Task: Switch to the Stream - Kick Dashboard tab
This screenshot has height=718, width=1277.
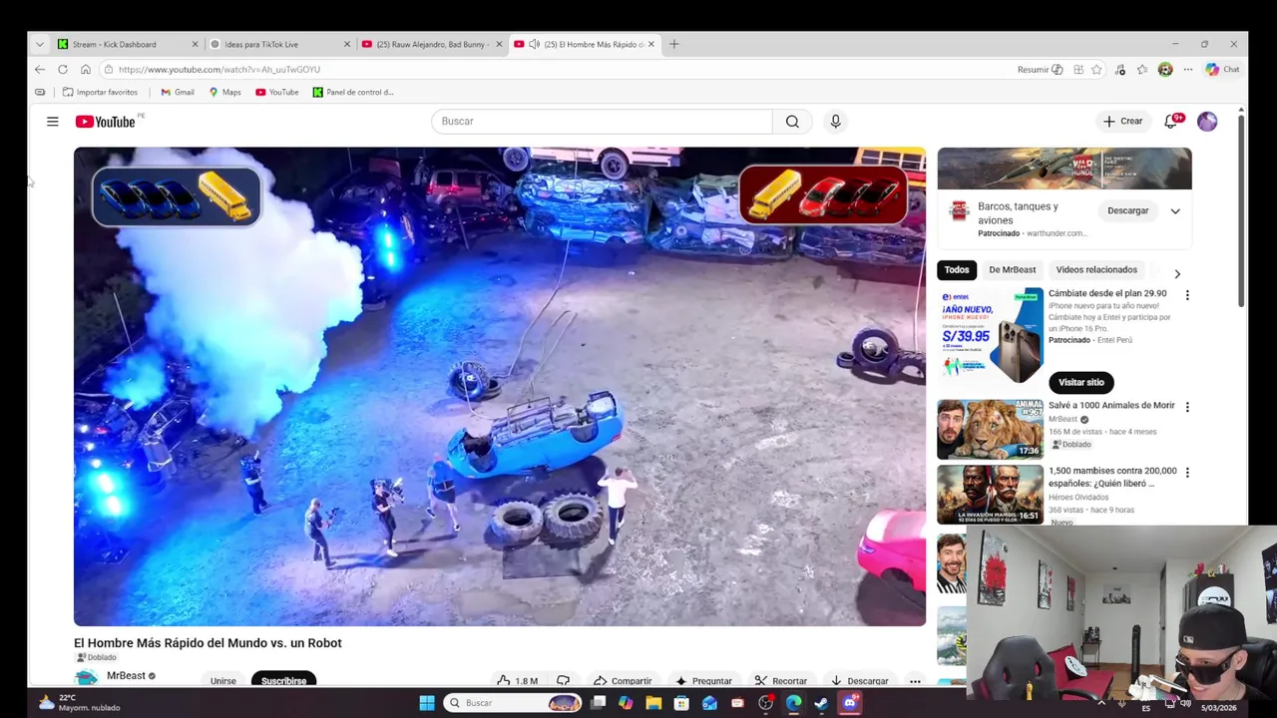Action: (x=115, y=44)
